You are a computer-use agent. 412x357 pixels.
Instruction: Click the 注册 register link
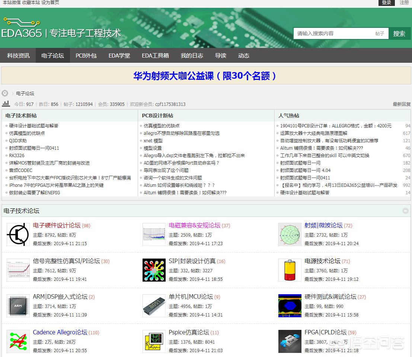click(x=404, y=3)
